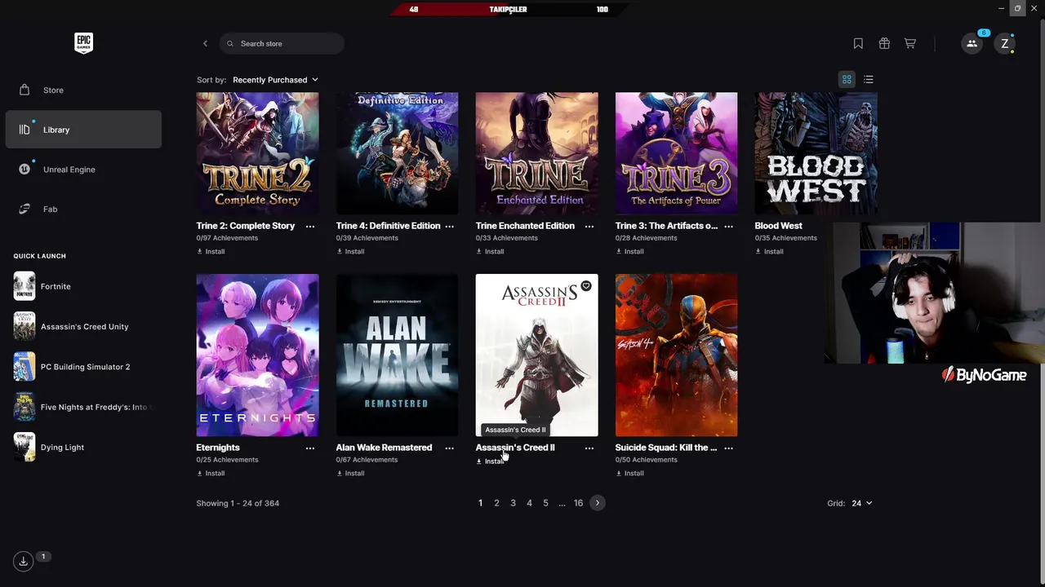The image size is (1045, 587).
Task: Install Trine Enchanted Edition
Action: (x=490, y=251)
